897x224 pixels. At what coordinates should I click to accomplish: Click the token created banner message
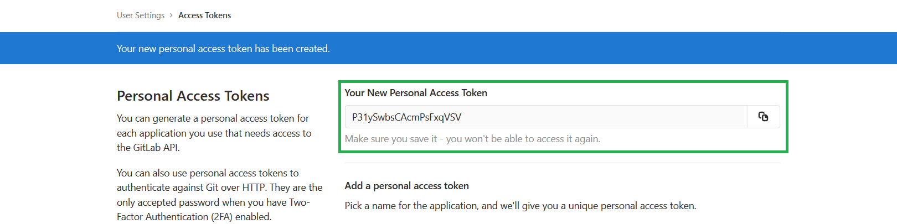tap(223, 49)
